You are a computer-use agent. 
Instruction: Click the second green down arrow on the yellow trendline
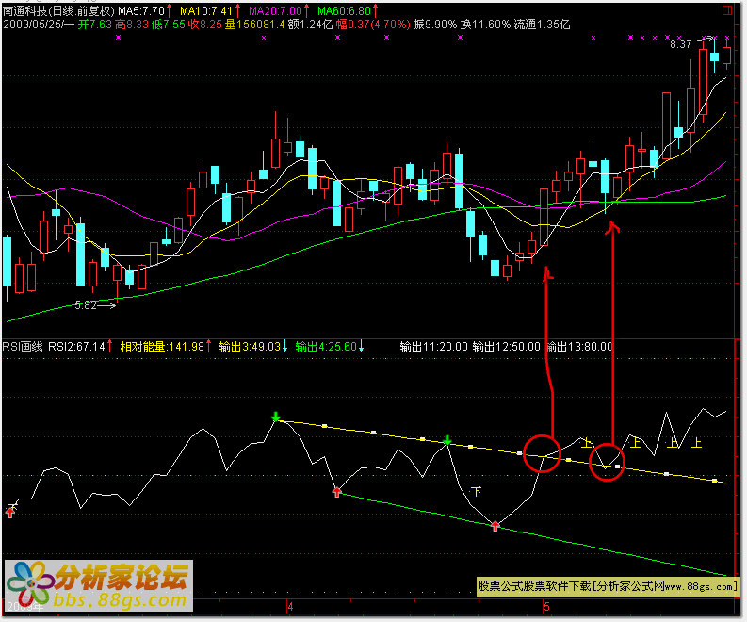pyautogui.click(x=447, y=440)
